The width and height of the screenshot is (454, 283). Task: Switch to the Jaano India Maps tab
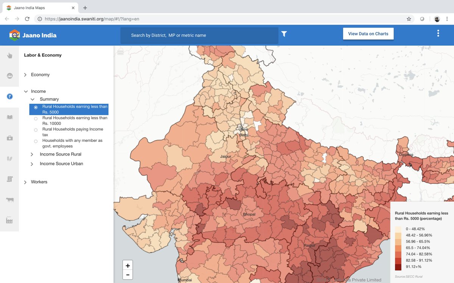40,8
